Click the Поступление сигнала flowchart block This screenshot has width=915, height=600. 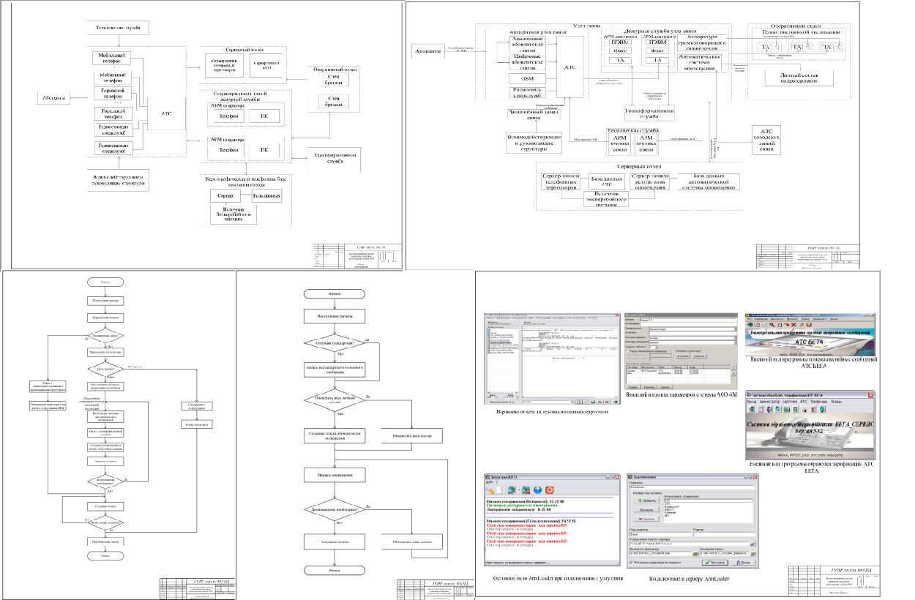(x=334, y=317)
